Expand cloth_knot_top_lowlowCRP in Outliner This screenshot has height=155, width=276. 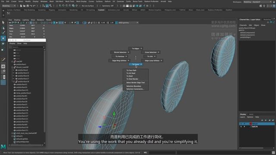point(13,133)
